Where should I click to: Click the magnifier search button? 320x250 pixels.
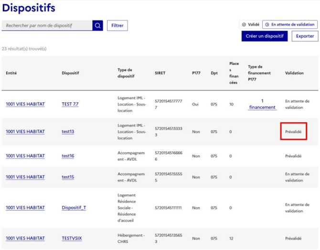tap(97, 25)
